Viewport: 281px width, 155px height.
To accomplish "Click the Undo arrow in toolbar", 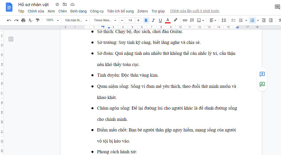I will (9, 20).
